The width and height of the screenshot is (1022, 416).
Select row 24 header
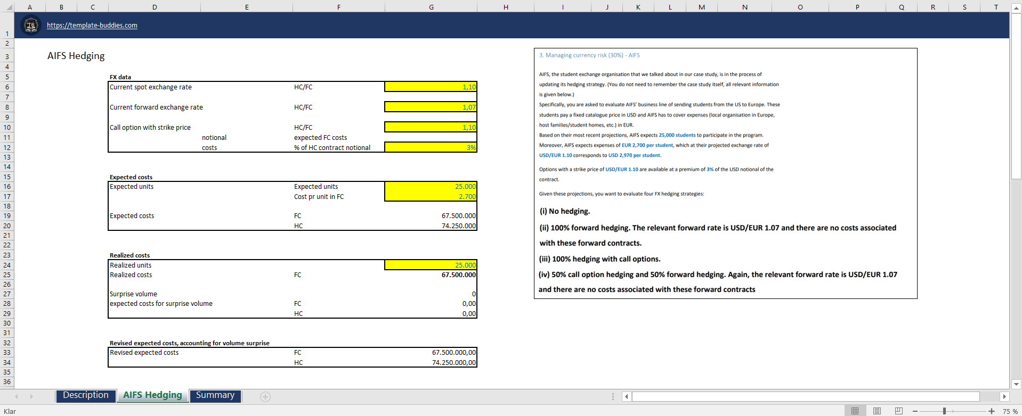(x=7, y=265)
